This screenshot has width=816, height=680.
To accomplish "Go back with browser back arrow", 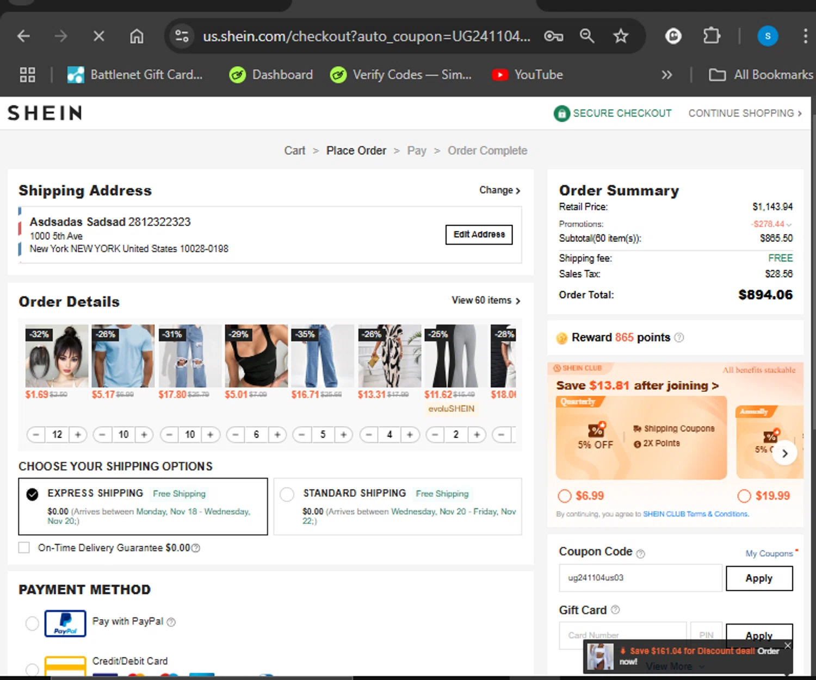I will coord(23,36).
